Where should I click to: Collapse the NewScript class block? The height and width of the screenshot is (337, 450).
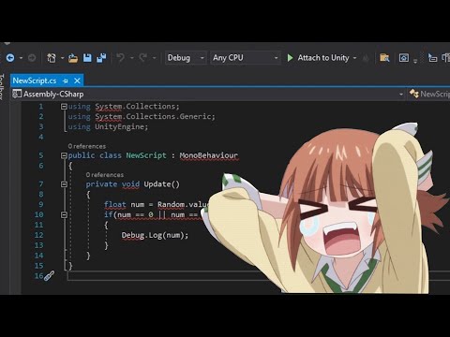(x=64, y=155)
